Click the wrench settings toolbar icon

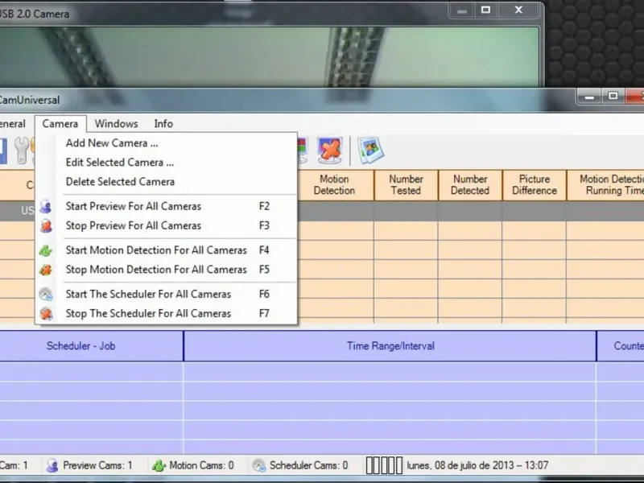(x=22, y=151)
